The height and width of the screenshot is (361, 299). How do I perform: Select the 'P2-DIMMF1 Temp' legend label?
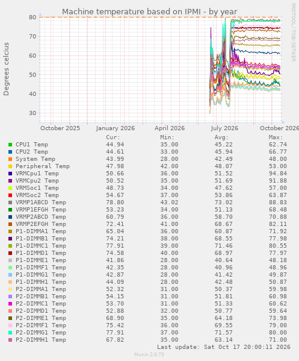click(41, 325)
